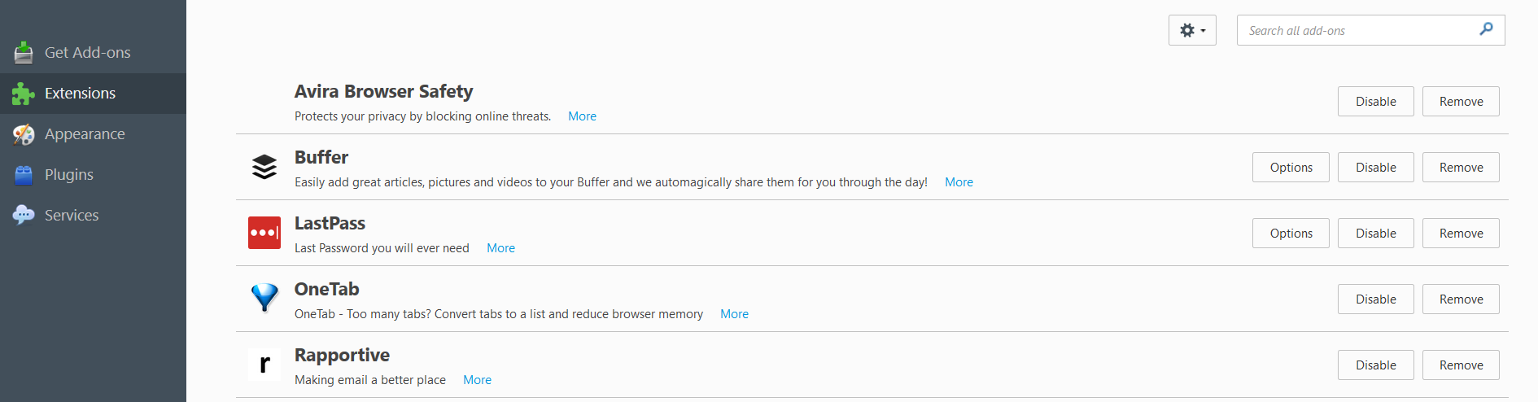Remove the Rapportive extension
Viewport: 1538px width, 402px height.
point(1461,365)
